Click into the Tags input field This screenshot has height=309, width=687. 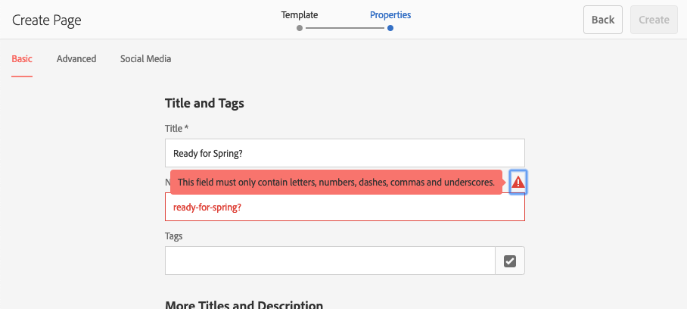click(x=330, y=261)
